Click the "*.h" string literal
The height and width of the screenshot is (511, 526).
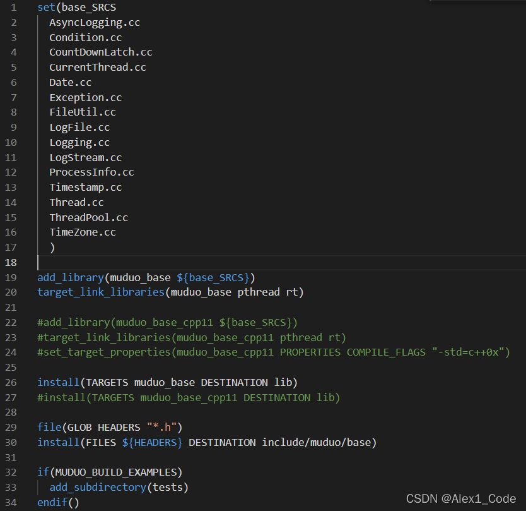pyautogui.click(x=161, y=428)
